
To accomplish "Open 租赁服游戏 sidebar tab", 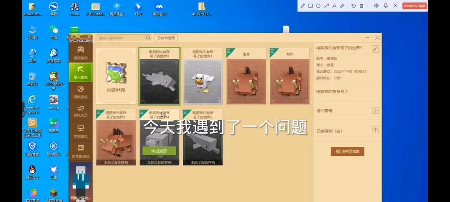I will pyautogui.click(x=80, y=151).
